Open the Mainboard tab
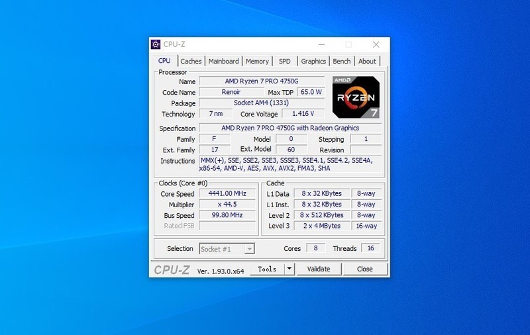530x335 pixels. 223,61
